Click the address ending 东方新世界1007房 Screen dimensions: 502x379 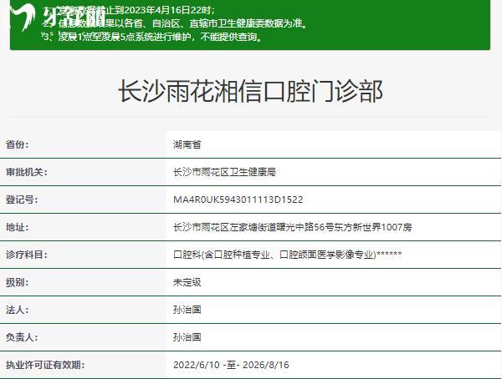pos(292,227)
